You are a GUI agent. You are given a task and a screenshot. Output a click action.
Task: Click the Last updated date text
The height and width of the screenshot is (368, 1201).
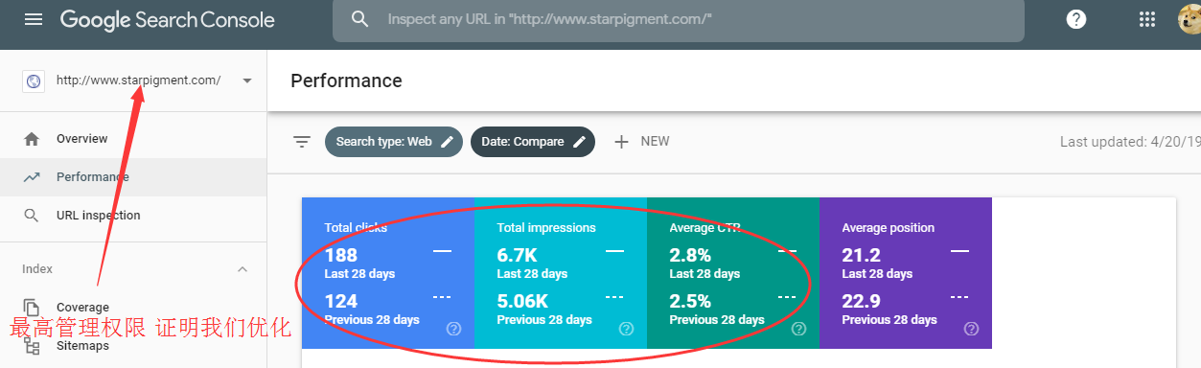(x=1130, y=142)
